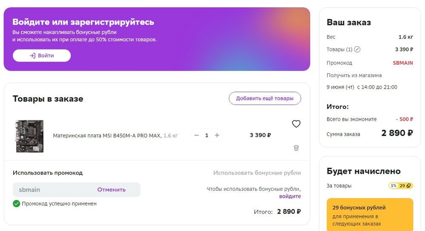Delete the item using the trash bin icon
Viewport: 425px width, 231px height.
pyautogui.click(x=296, y=148)
